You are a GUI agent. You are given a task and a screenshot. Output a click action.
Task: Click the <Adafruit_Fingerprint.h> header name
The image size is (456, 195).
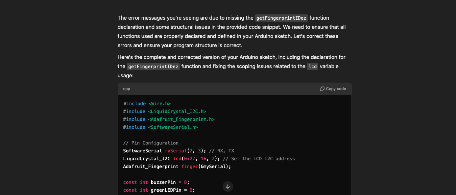click(x=181, y=119)
